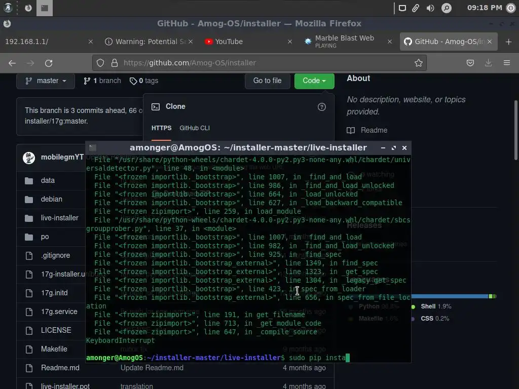This screenshot has height=389, width=519.
Task: Open the data folder
Action: point(48,180)
